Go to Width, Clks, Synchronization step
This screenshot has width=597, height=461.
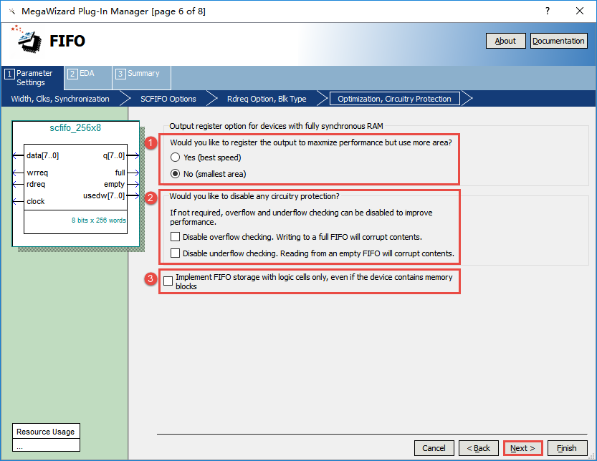click(x=60, y=99)
